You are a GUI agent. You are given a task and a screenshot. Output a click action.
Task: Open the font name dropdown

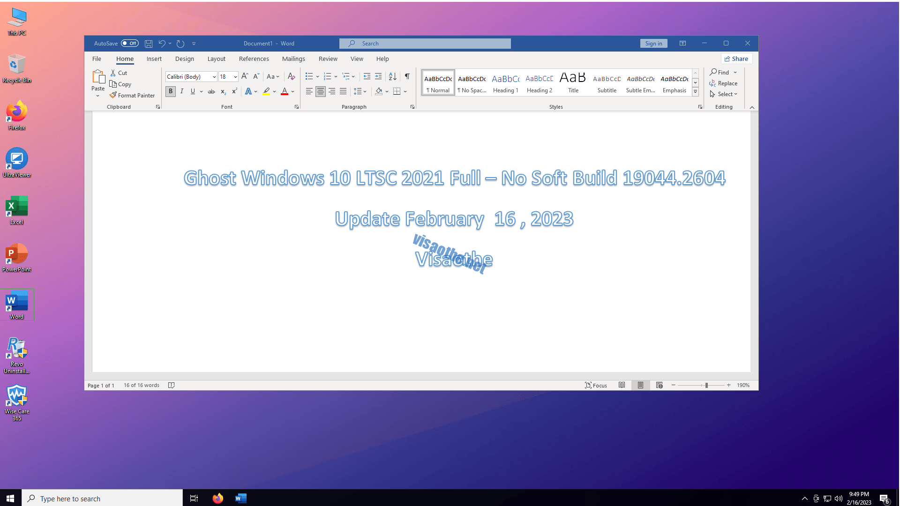[214, 77]
